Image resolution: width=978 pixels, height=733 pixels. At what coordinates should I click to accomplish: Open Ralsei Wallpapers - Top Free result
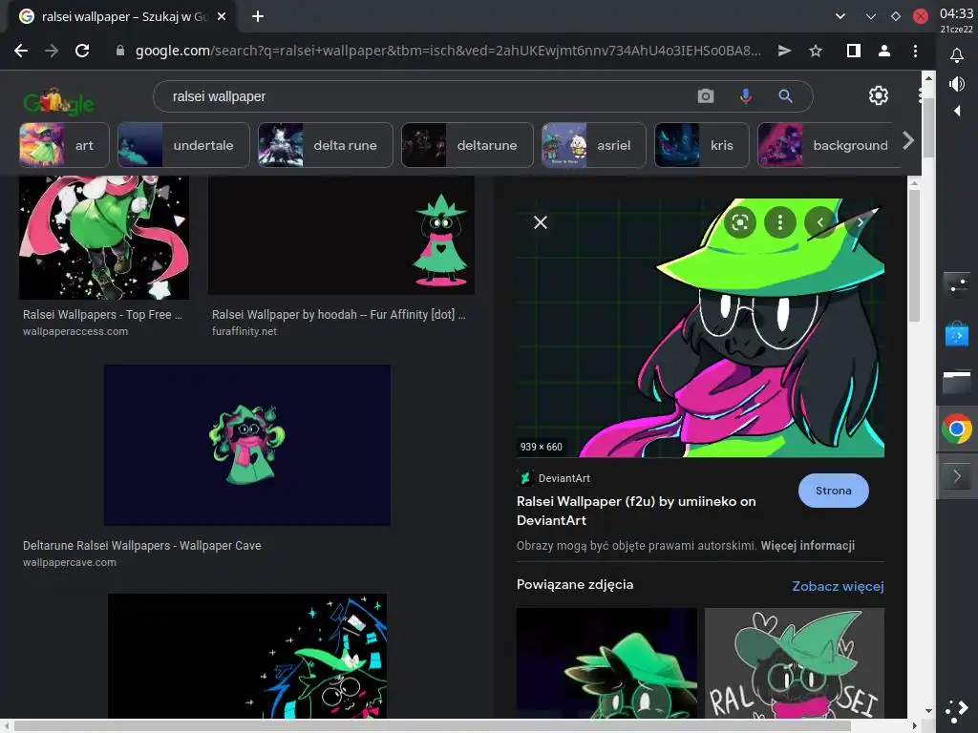[102, 315]
